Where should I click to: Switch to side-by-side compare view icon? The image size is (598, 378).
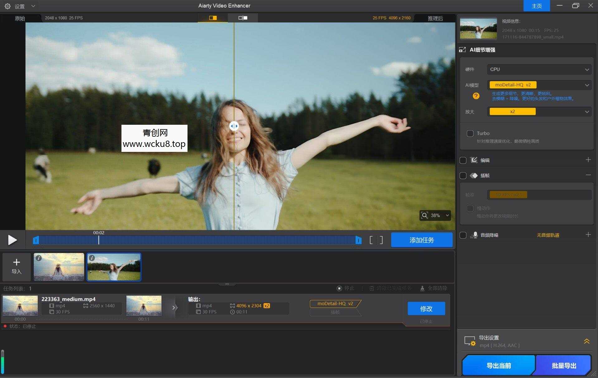click(x=243, y=18)
